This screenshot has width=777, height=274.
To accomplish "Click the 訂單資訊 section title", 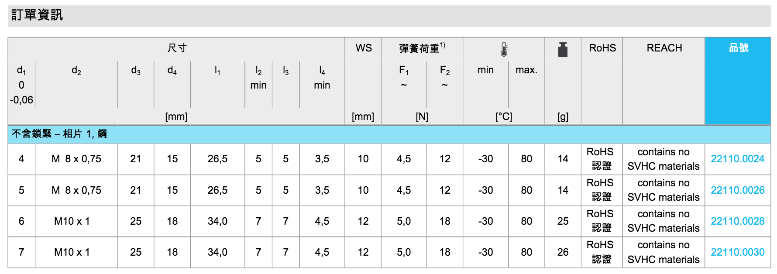I will (37, 15).
